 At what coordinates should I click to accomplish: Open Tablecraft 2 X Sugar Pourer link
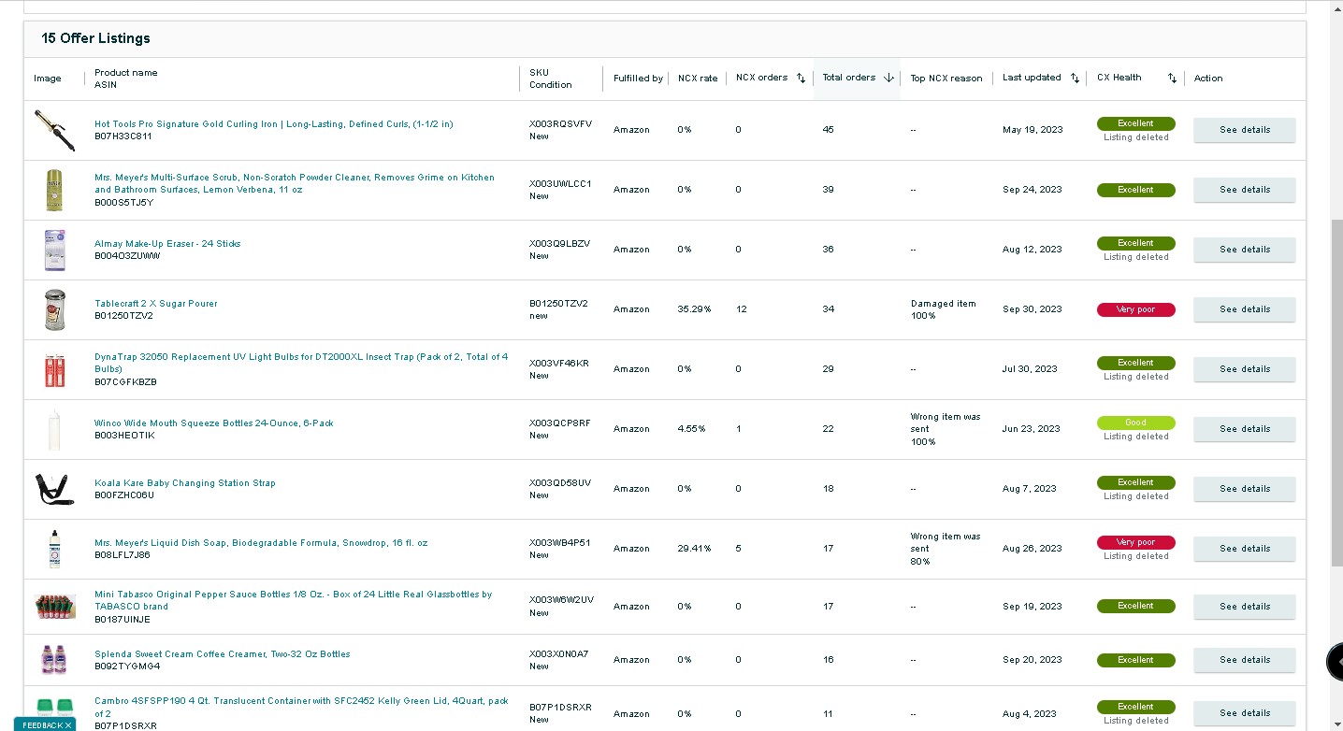(x=155, y=304)
